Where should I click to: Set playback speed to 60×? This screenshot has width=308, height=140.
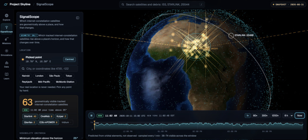[255, 116]
